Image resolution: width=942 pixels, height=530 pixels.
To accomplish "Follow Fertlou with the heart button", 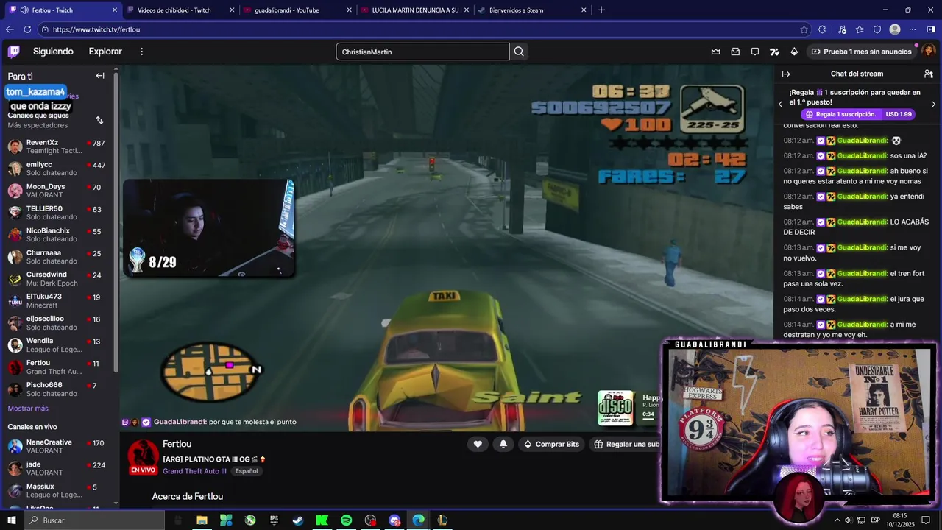I will (478, 444).
